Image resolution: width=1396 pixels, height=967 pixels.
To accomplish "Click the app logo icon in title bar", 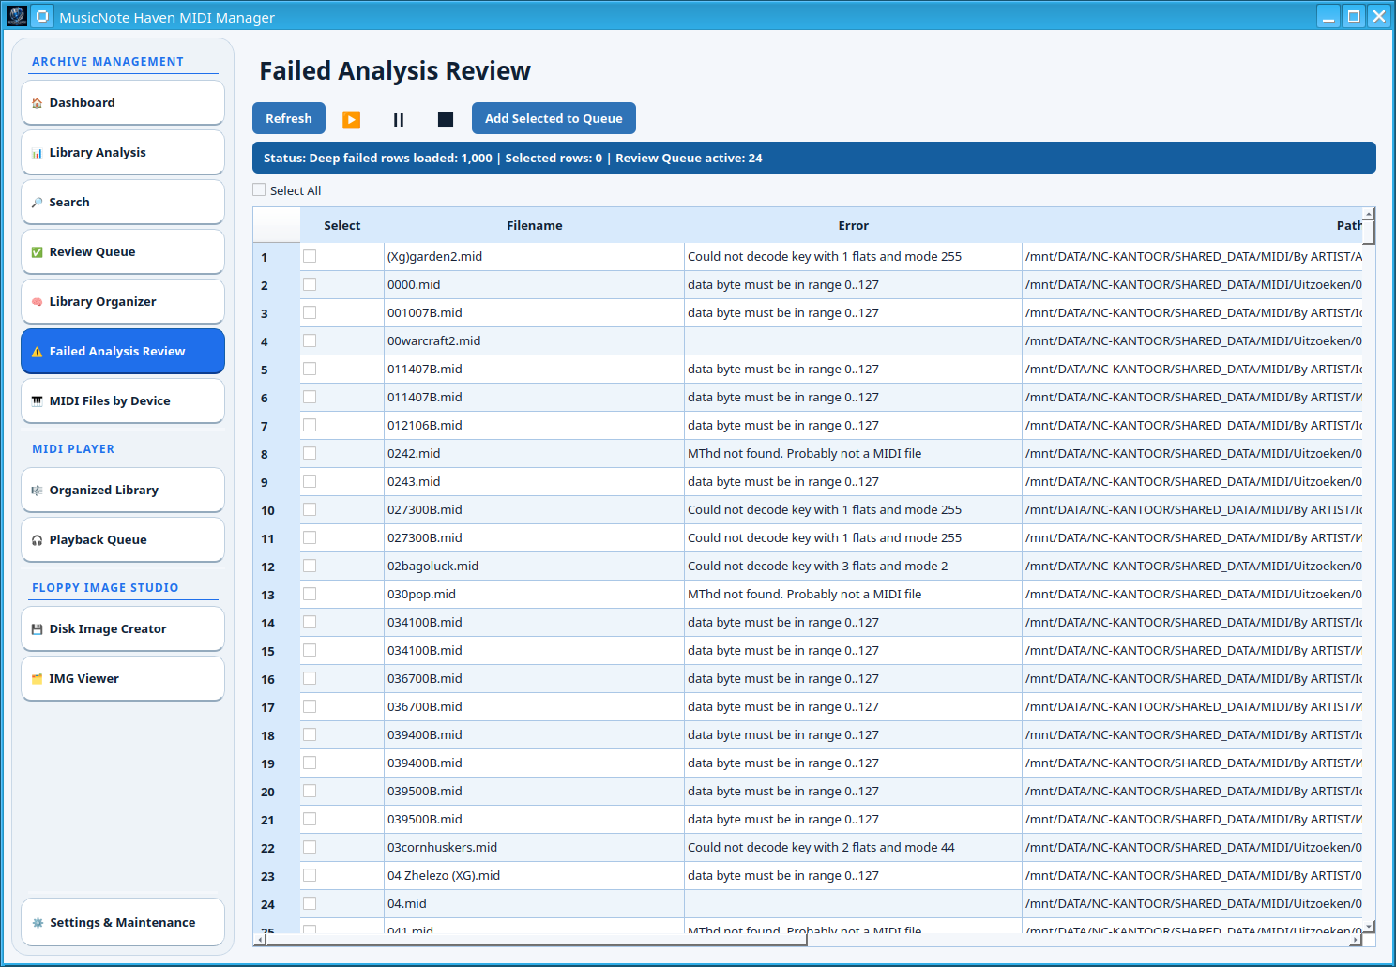I will pyautogui.click(x=17, y=16).
